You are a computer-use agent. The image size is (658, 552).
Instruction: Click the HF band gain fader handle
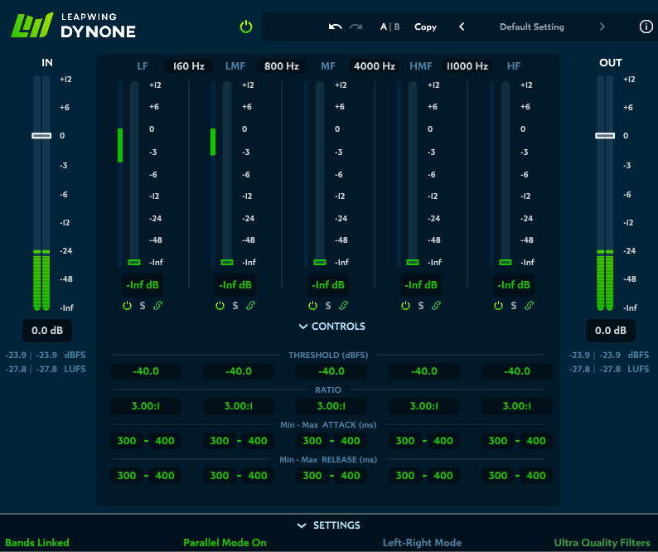pyautogui.click(x=506, y=262)
